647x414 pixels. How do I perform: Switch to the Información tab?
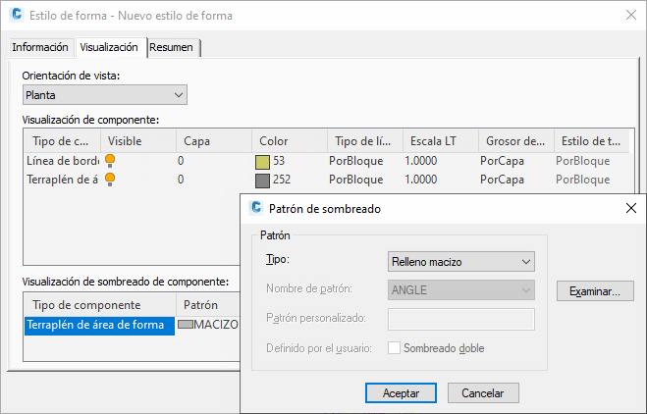click(x=40, y=47)
